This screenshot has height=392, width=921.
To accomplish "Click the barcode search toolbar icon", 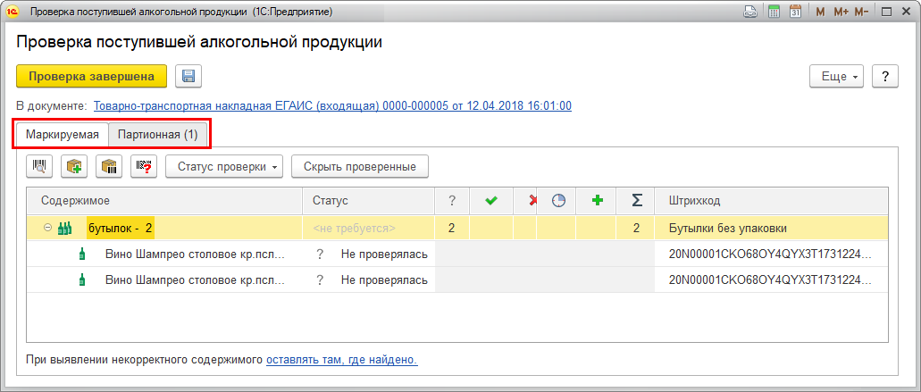I will coord(40,166).
